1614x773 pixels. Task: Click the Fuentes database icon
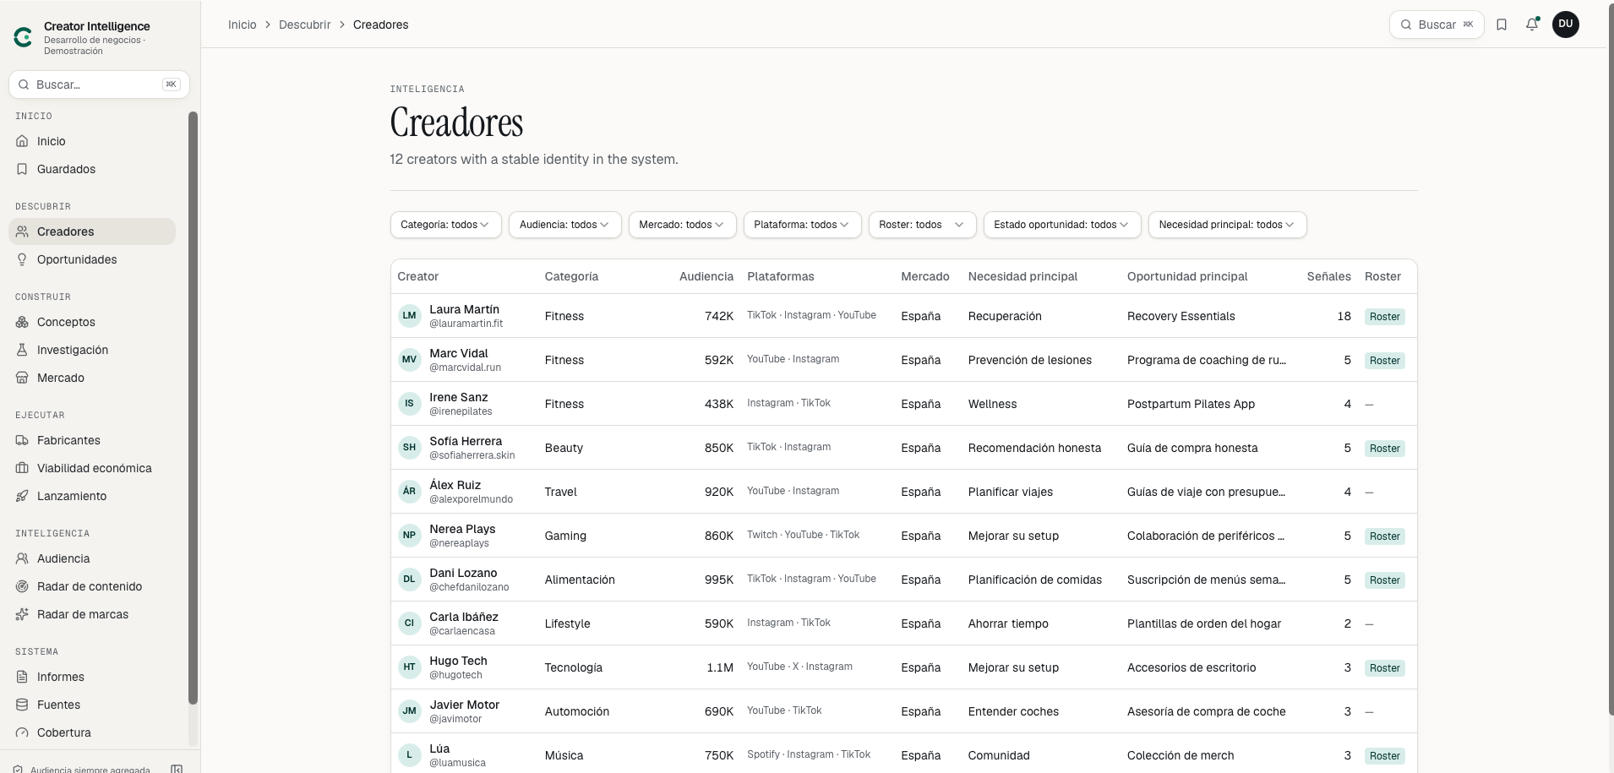(23, 705)
